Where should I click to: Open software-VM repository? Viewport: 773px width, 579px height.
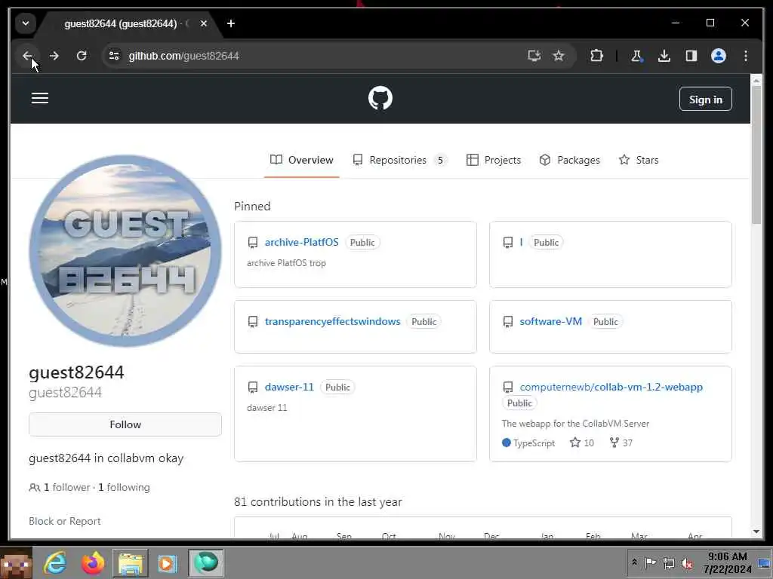[x=550, y=321]
